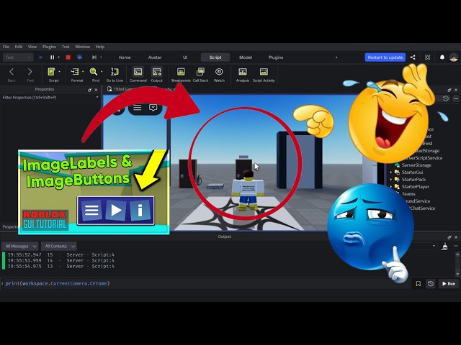
Task: Expand the StarterPlayer tree node
Action: (391, 187)
